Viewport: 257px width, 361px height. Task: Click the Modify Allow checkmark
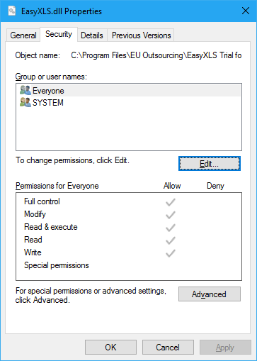click(x=170, y=215)
